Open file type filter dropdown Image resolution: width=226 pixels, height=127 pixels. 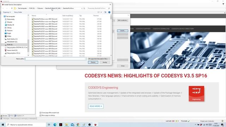(99, 59)
